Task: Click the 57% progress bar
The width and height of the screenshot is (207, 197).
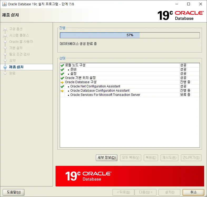Action: point(130,35)
